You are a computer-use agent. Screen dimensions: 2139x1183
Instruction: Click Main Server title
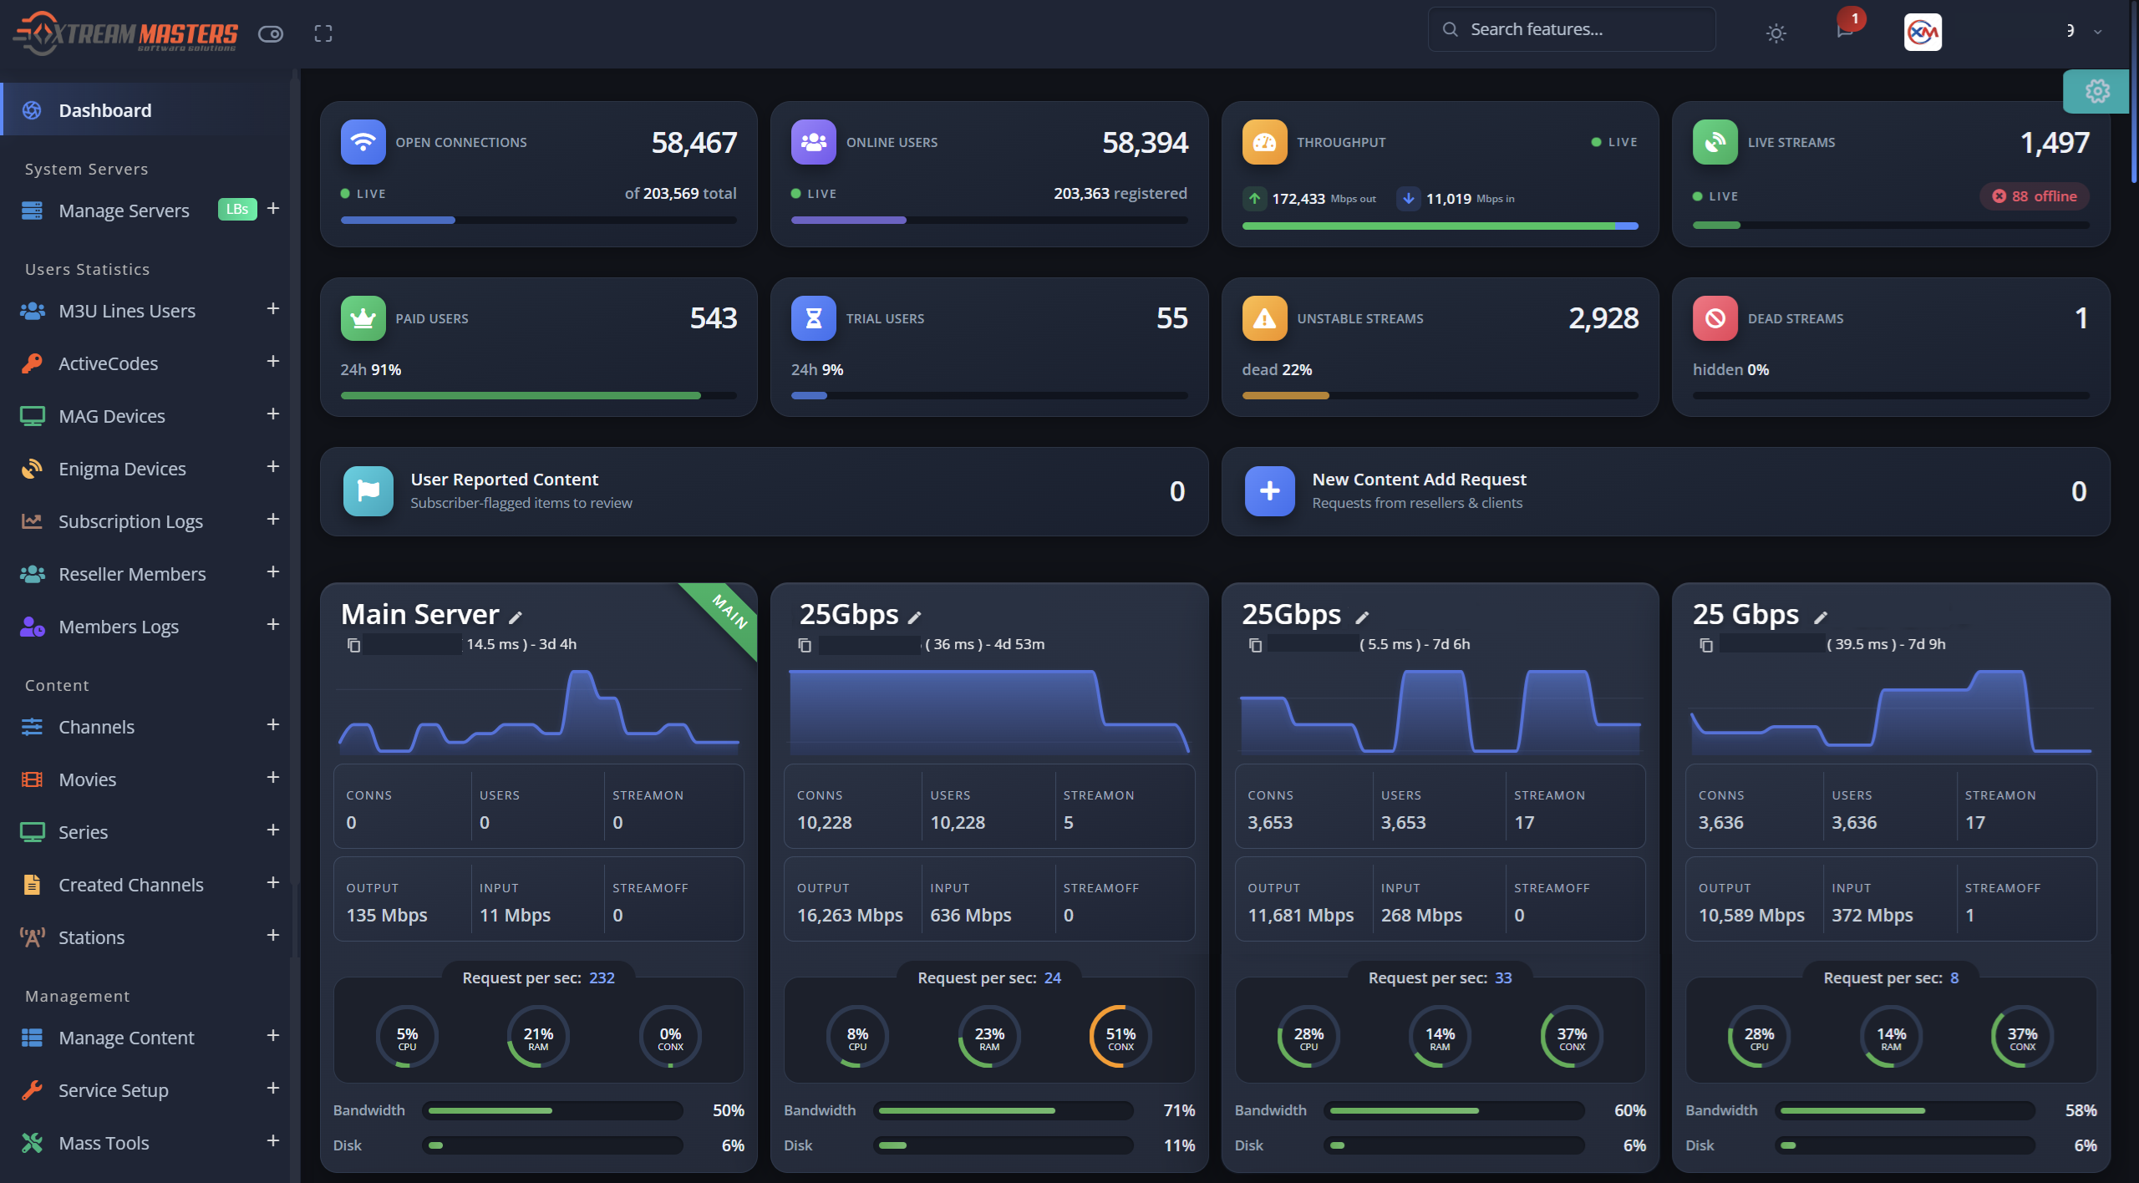419,614
